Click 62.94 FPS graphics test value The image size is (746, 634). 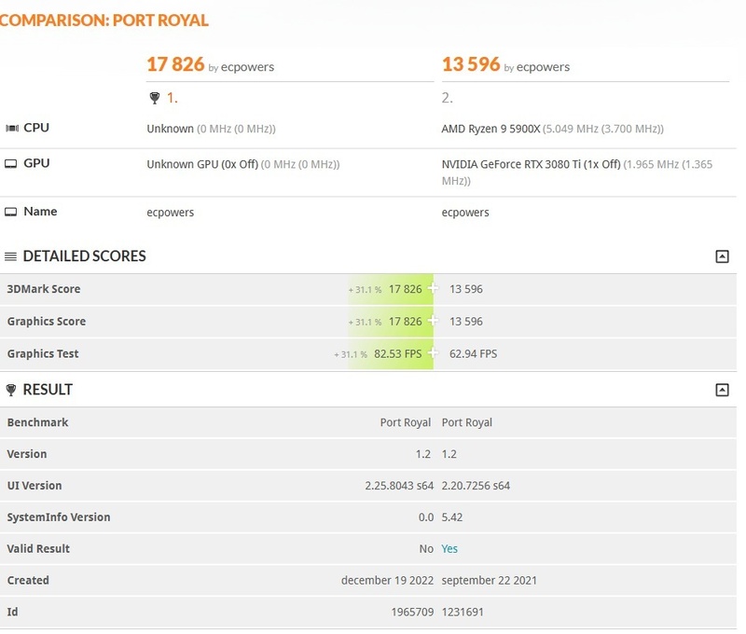click(x=473, y=354)
